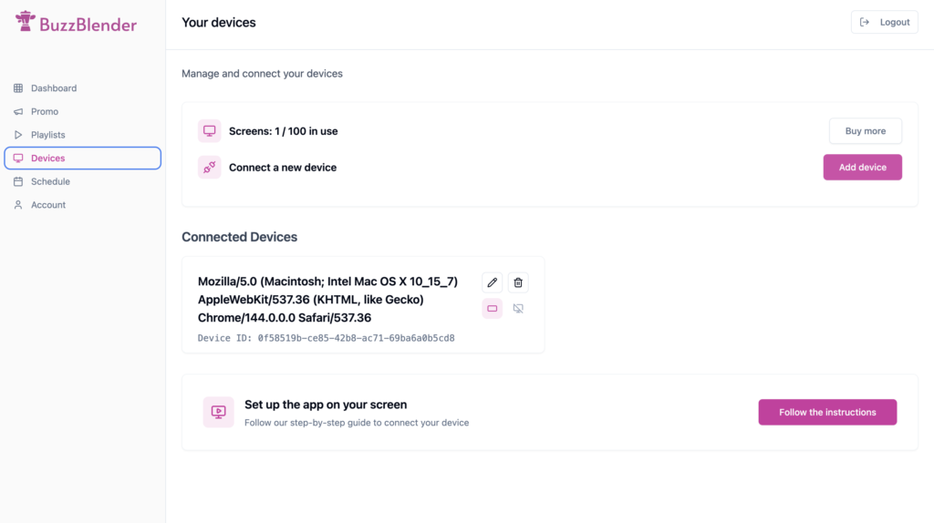
Task: Click the Promo megaphone icon in sidebar
Action: (x=18, y=112)
